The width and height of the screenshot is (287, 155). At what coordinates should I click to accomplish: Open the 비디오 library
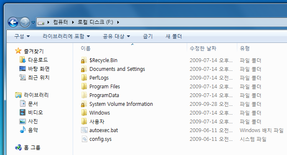[36, 112]
